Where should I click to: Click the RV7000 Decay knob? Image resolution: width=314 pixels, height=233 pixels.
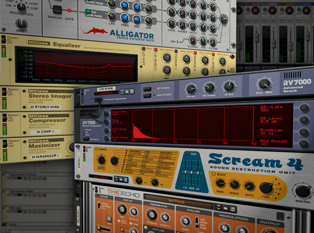point(190,89)
